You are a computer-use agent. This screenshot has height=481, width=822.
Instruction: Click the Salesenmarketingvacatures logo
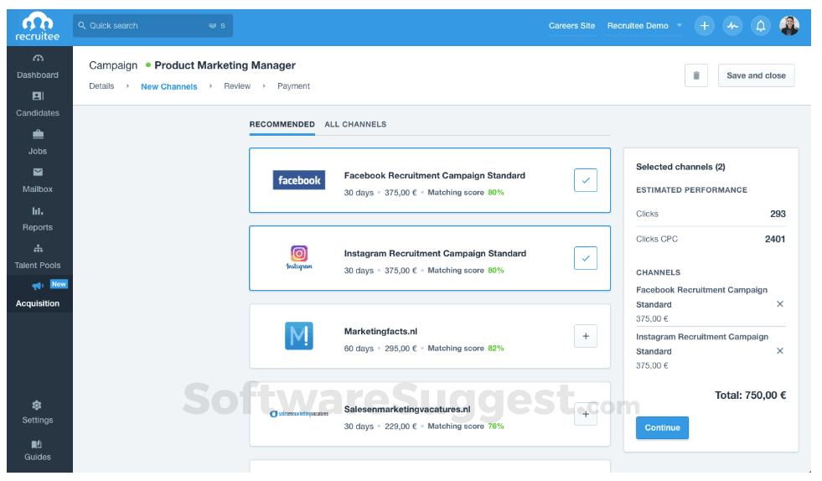[x=299, y=414]
